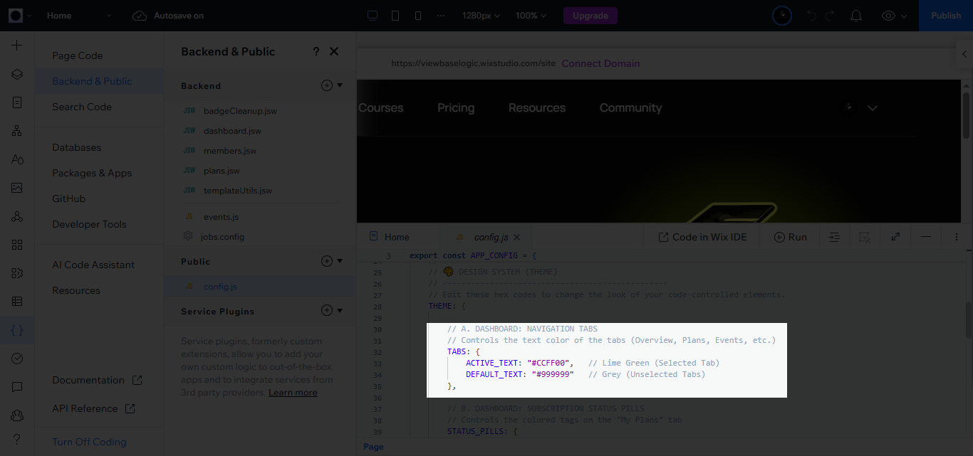Select the desktop breakpoint icon
This screenshot has height=456, width=973.
pyautogui.click(x=372, y=16)
